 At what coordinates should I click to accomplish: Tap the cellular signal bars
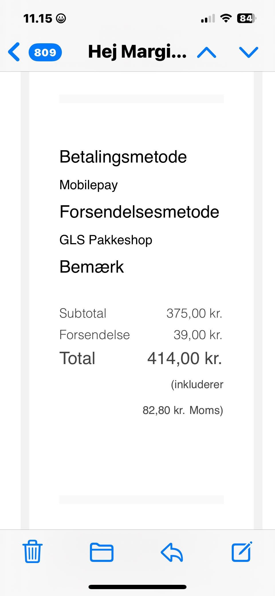click(208, 19)
